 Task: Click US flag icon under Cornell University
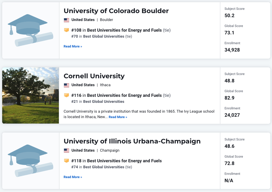coord(66,85)
